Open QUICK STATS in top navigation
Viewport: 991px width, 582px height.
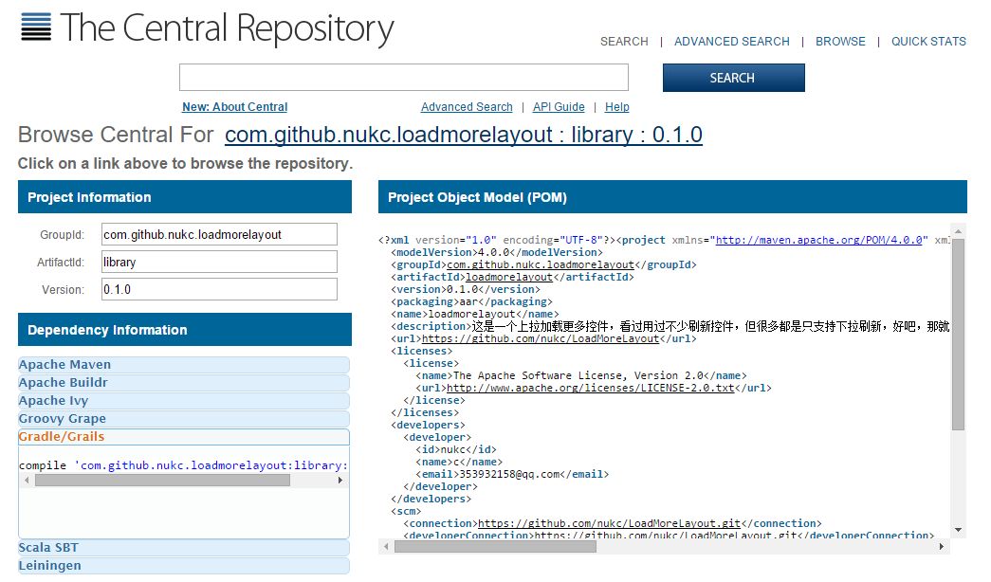click(x=927, y=42)
